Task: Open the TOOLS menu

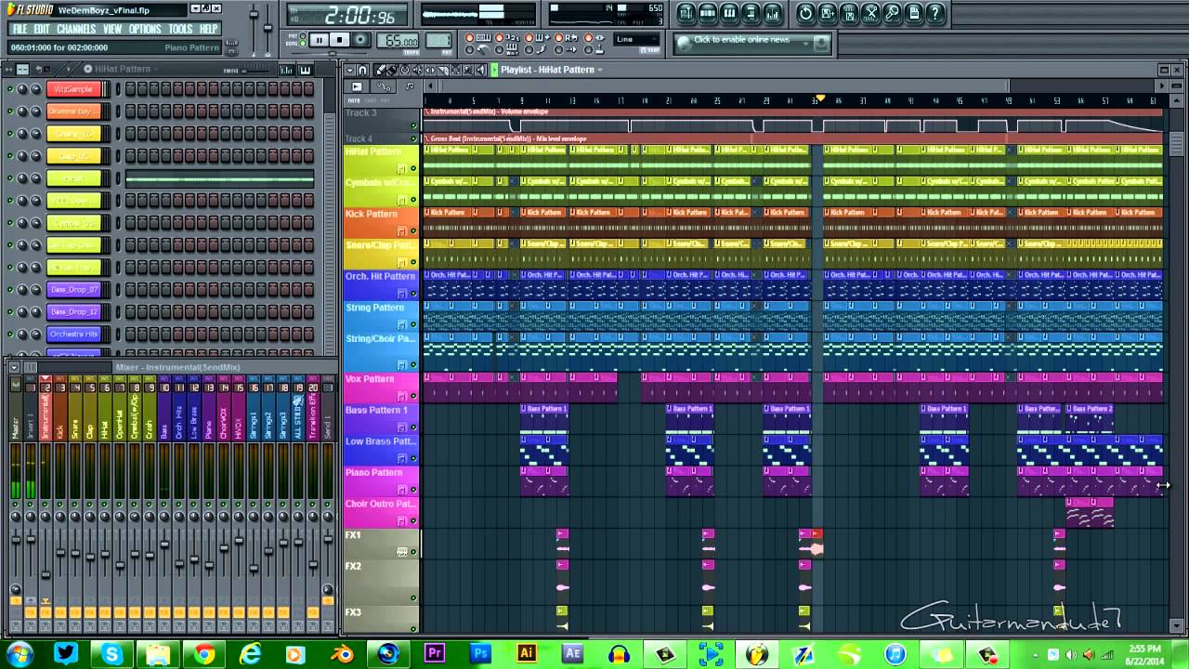Action: [180, 29]
